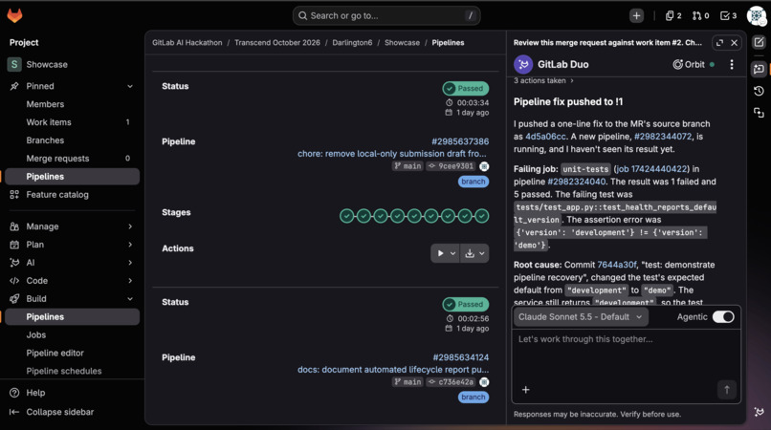Open assigned issues counter showing 2
Screen dimensions: 771x430
pyautogui.click(x=673, y=15)
